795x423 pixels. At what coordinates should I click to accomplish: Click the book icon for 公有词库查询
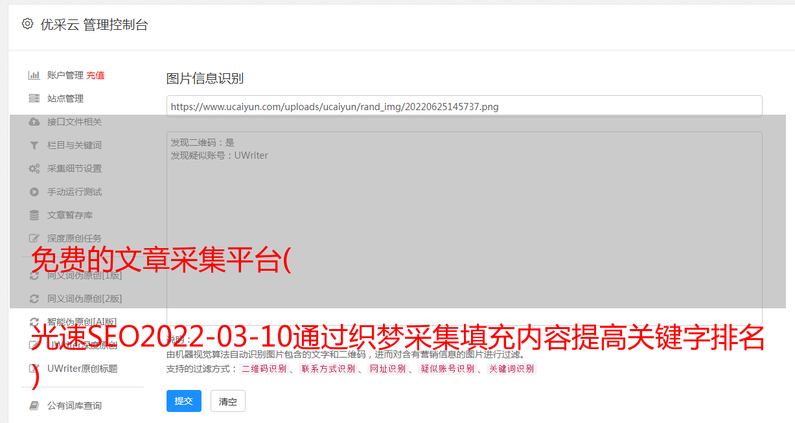click(34, 406)
